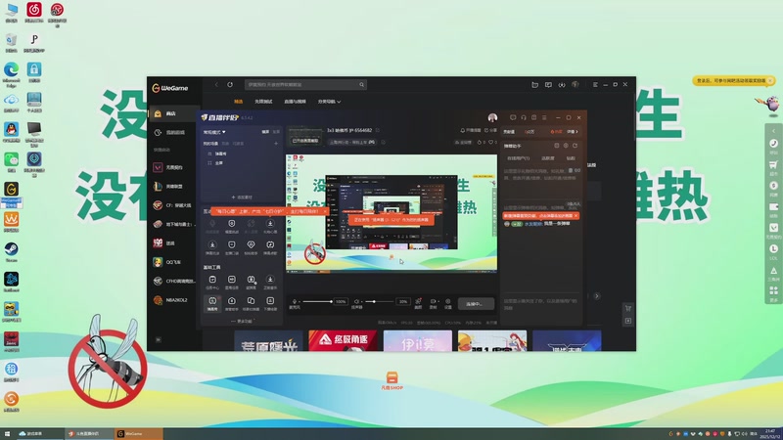783x440 pixels.
Task: Open the 画质 settings icon
Action: tap(419, 303)
